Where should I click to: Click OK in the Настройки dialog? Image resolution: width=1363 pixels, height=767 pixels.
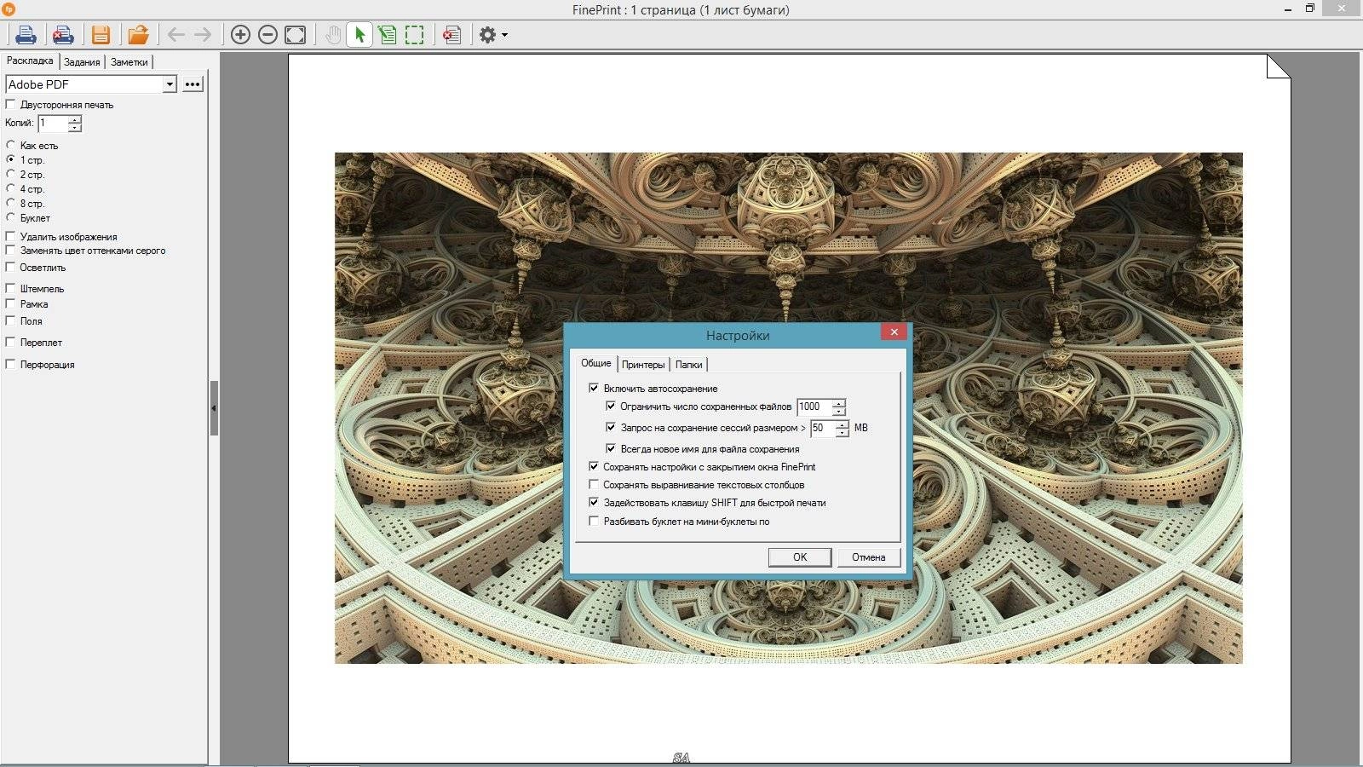[800, 557]
